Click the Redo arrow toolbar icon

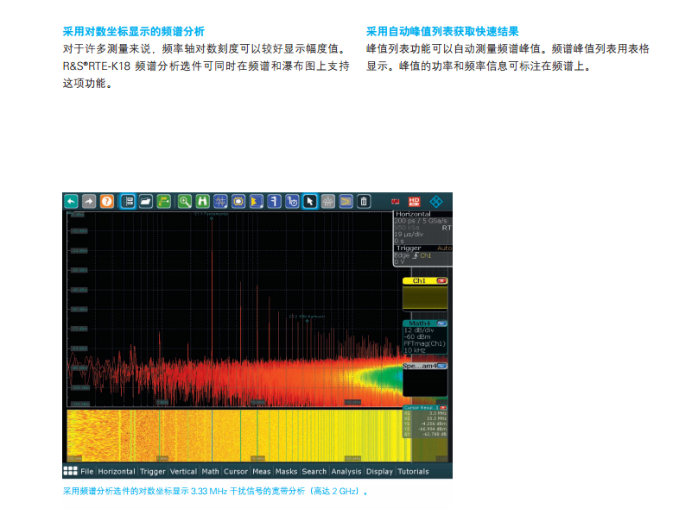pos(89,202)
